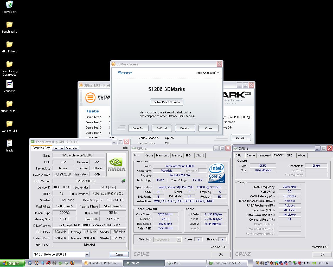
Task: Click Details... in 3DMark Score dialog
Action: 186,128
